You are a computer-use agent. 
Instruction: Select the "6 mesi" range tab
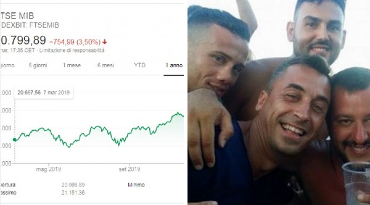pyautogui.click(x=106, y=65)
